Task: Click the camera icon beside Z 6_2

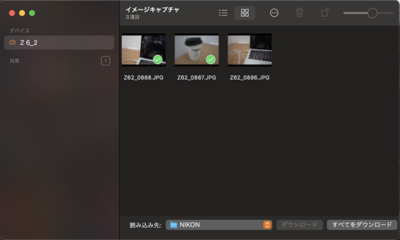Action: [x=12, y=43]
